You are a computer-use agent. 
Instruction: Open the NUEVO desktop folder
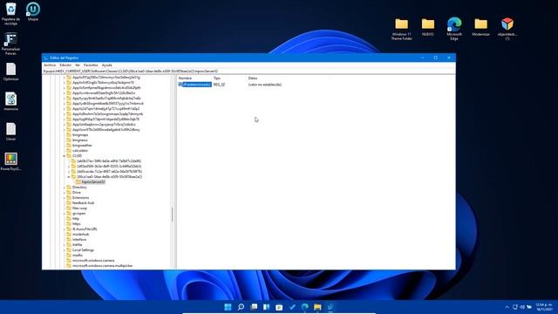[x=428, y=27]
